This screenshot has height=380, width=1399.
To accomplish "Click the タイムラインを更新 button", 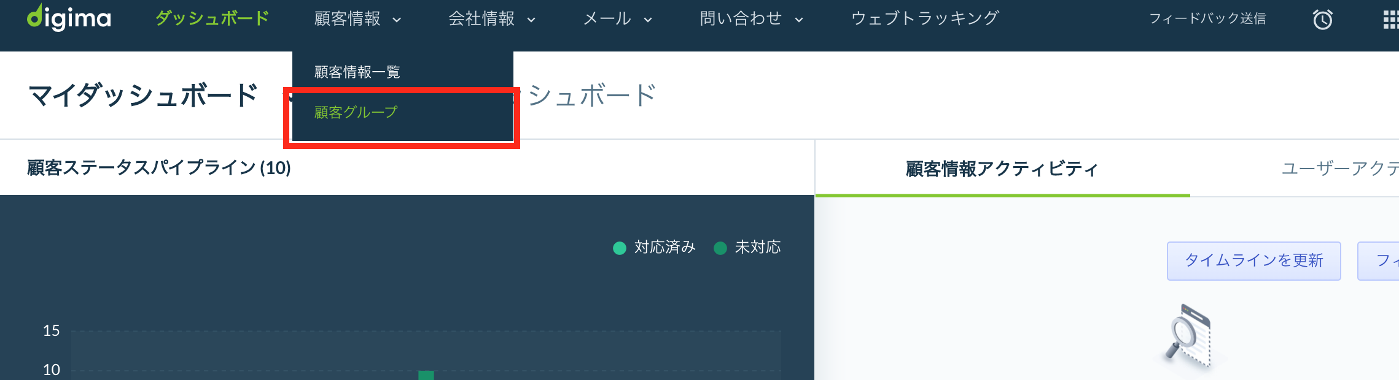I will (1253, 260).
